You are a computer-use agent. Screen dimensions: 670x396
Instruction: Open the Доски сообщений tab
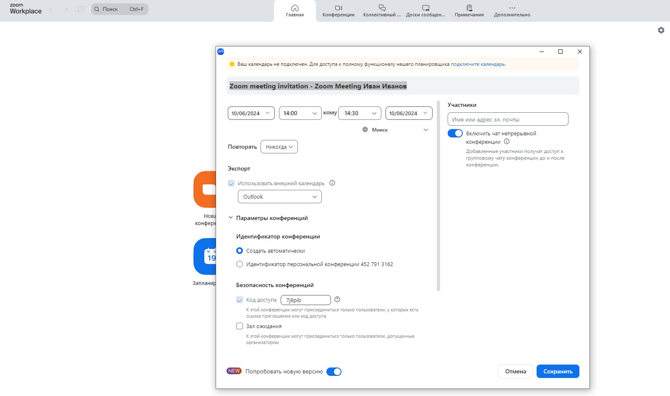(x=425, y=11)
